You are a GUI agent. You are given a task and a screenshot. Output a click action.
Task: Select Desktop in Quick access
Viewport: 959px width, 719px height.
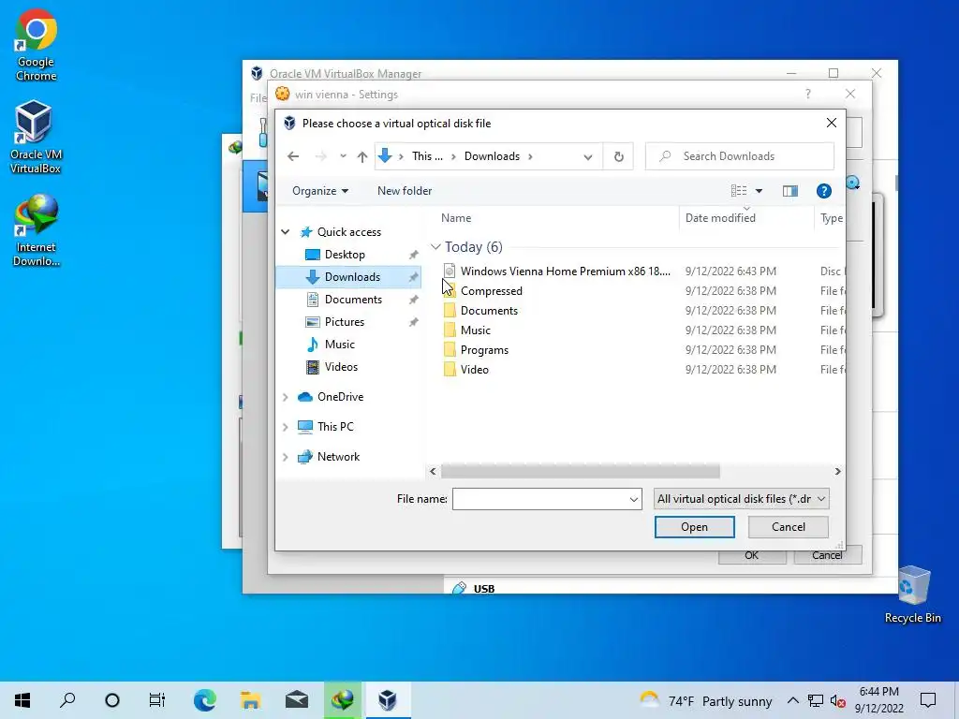coord(345,255)
